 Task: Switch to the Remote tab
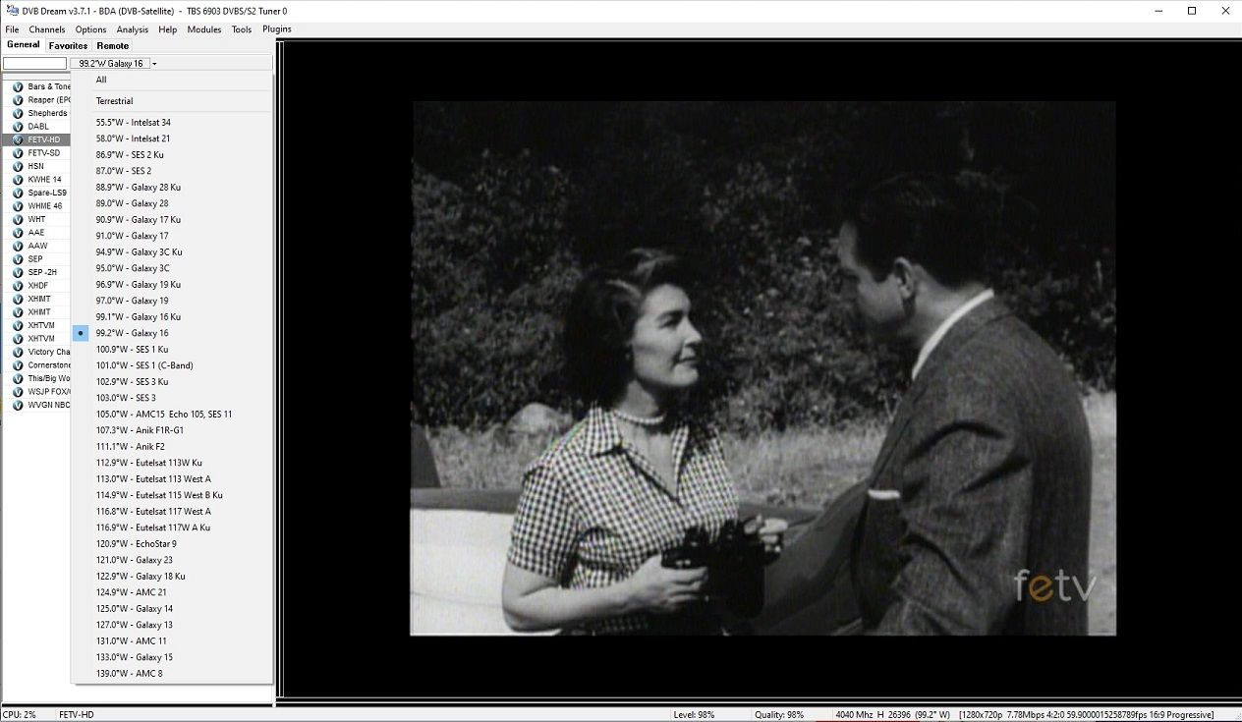(x=112, y=45)
